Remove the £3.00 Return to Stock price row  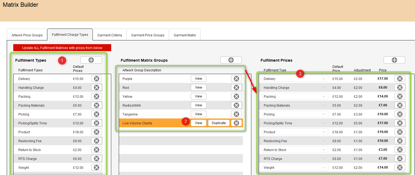pyautogui.click(x=400, y=150)
